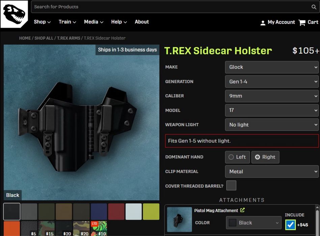320x236 pixels.
Task: Click the $105+ price text
Action: click(305, 51)
